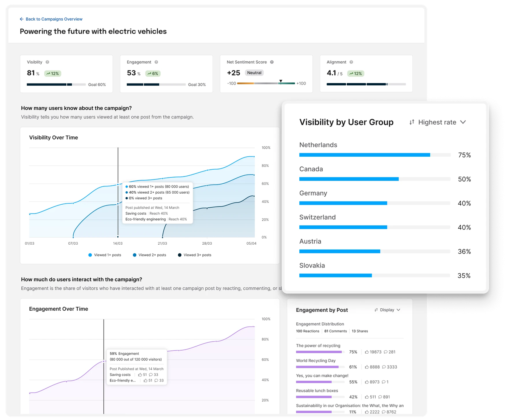Click the Visibility help icon
This screenshot has height=420, width=507.
pos(47,62)
